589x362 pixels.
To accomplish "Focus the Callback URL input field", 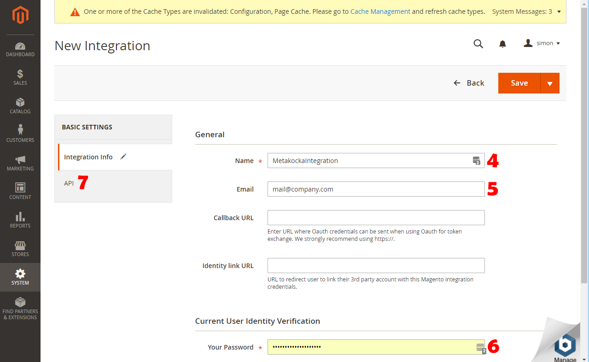I will [376, 218].
